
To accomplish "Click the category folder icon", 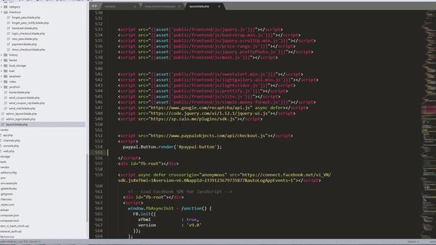I will 5,7.
